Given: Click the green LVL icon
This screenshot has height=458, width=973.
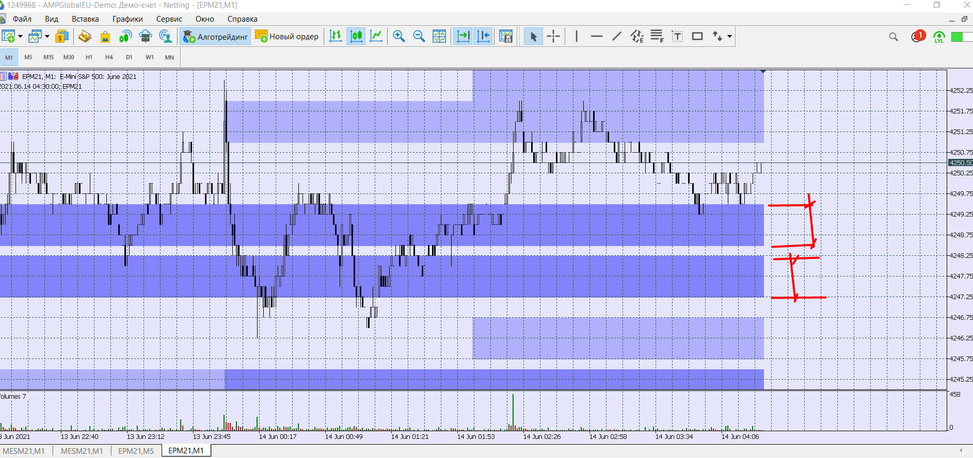Looking at the screenshot, I should [x=939, y=37].
